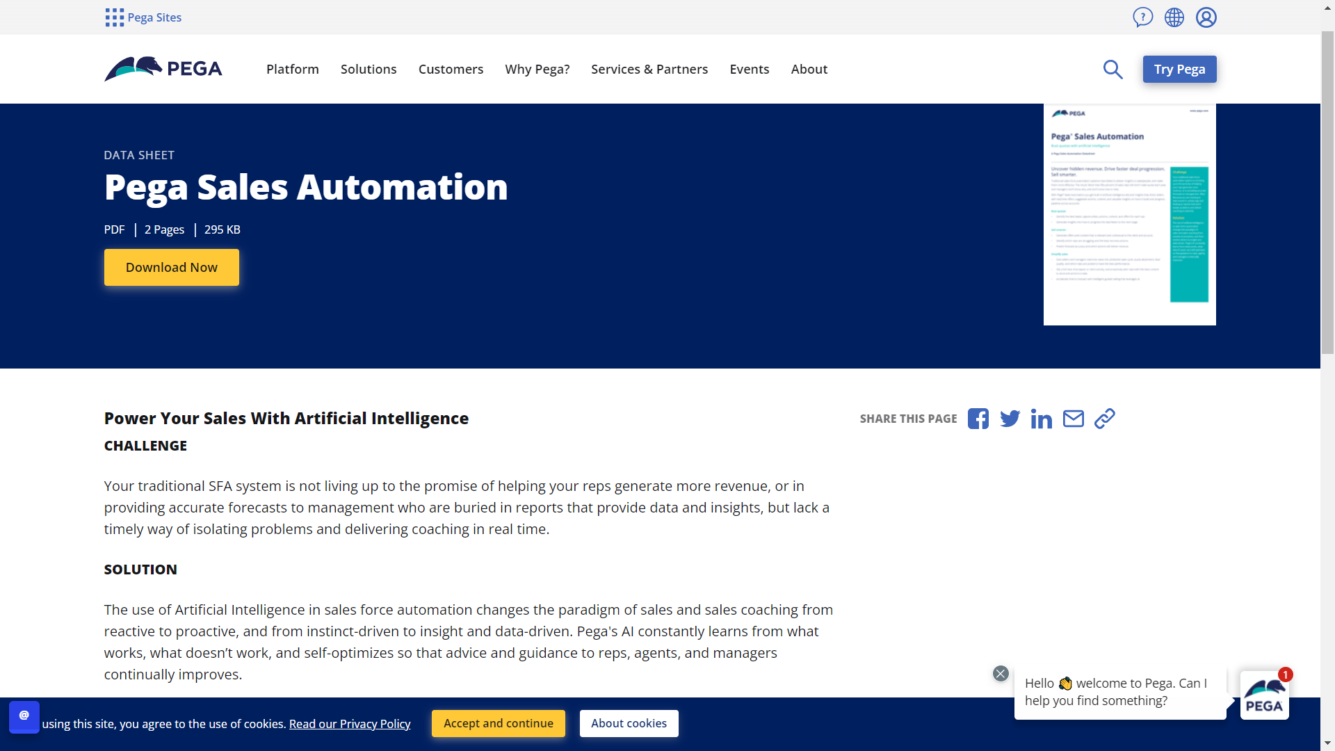The image size is (1335, 751).
Task: Copy page link with chain icon
Action: tap(1105, 419)
